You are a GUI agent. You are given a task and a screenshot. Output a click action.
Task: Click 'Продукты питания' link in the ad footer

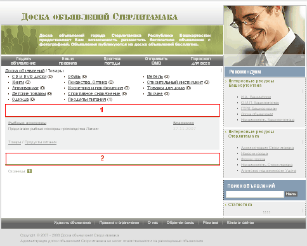coord(41,142)
